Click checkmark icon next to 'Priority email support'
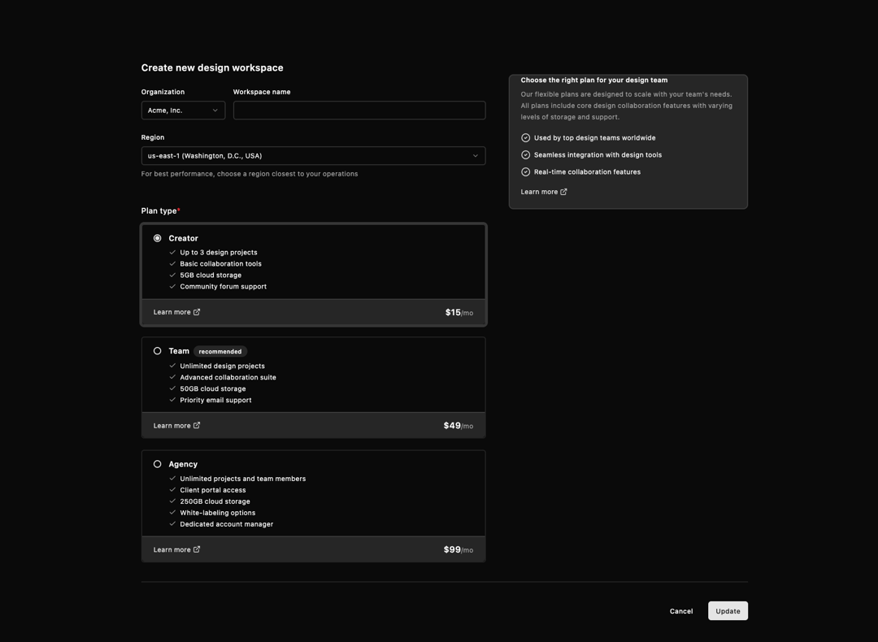 (x=172, y=400)
